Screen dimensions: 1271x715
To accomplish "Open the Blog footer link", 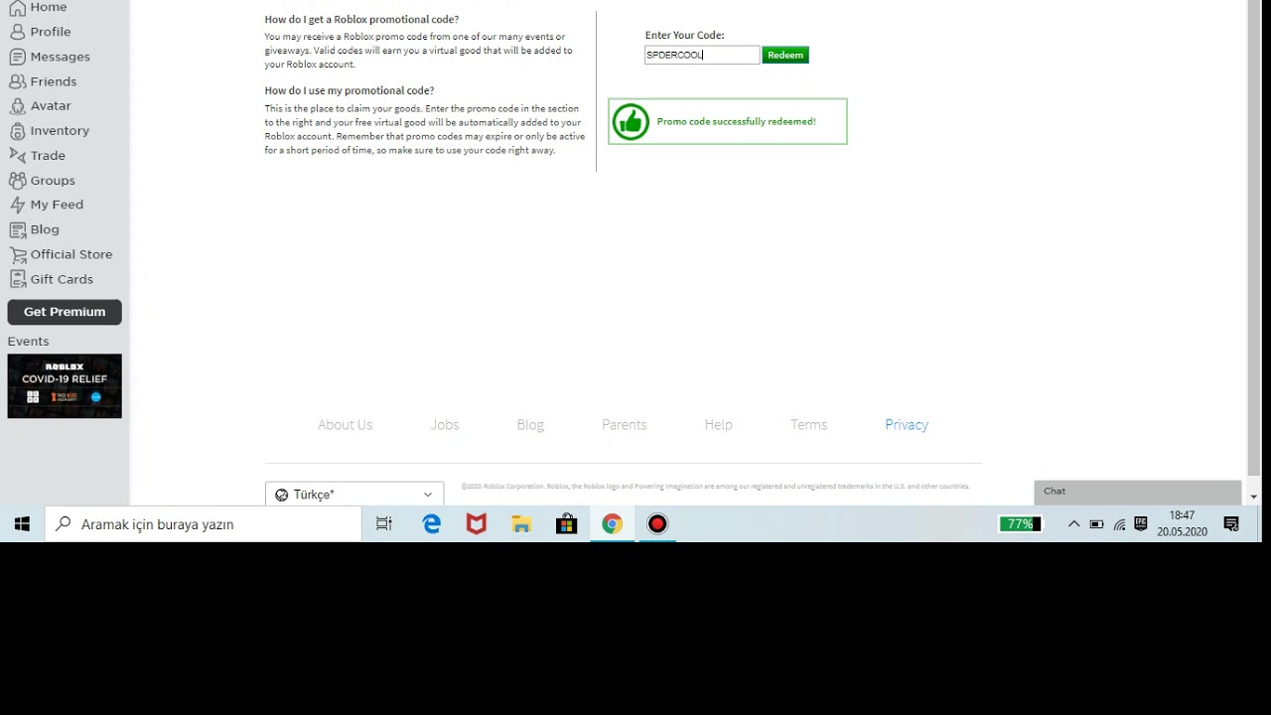I will click(530, 425).
